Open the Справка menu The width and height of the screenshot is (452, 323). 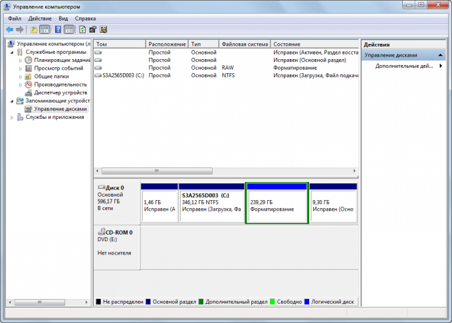click(85, 19)
